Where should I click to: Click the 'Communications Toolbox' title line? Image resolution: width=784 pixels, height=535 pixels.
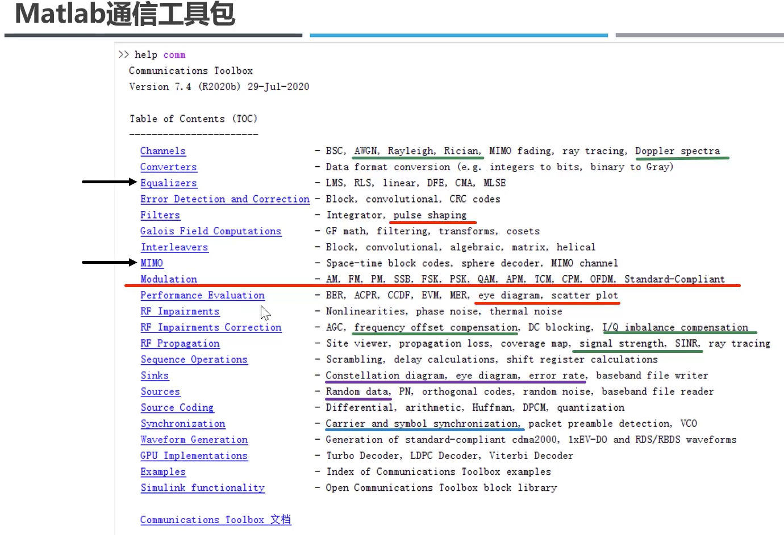191,71
